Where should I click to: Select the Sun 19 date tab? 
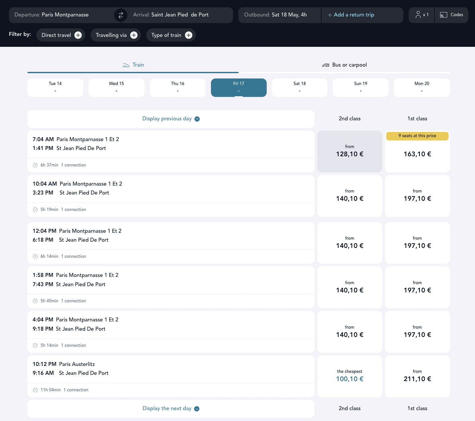[360, 88]
